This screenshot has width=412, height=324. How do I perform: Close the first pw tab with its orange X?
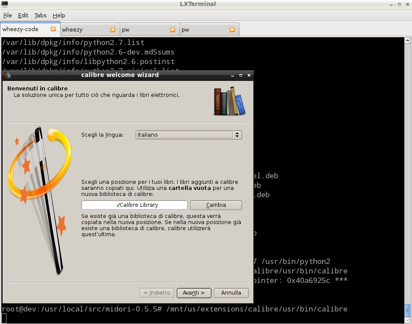pyautogui.click(x=172, y=30)
